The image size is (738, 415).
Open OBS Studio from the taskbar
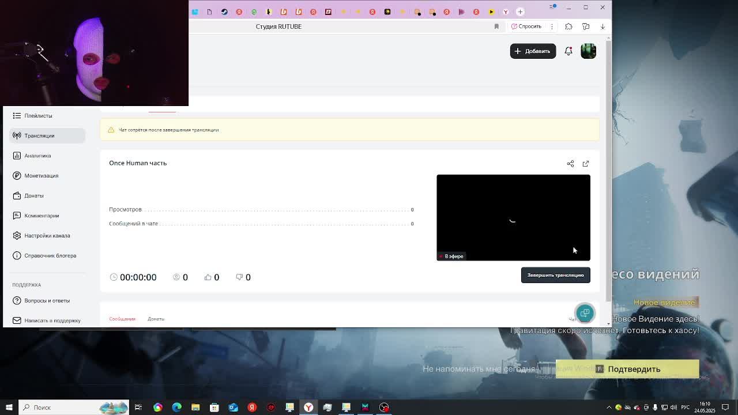click(x=384, y=408)
